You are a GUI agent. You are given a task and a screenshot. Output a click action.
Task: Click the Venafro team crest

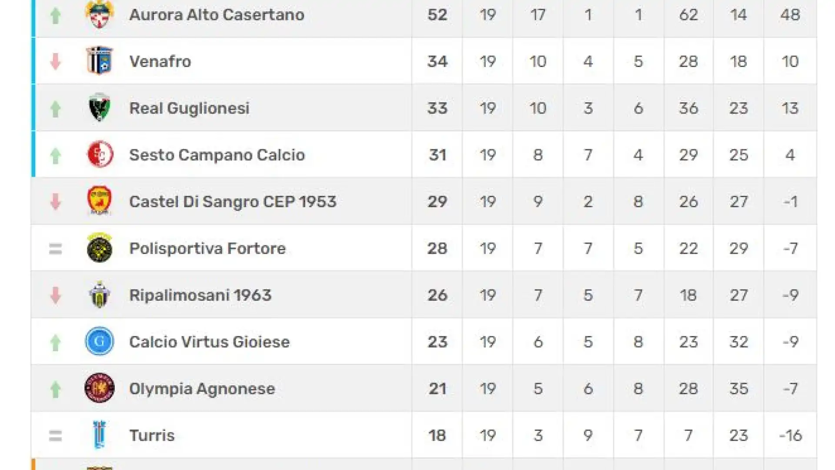pos(100,60)
